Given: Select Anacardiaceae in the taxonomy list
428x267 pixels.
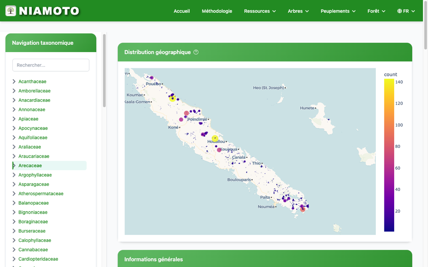Looking at the screenshot, I should tap(34, 100).
